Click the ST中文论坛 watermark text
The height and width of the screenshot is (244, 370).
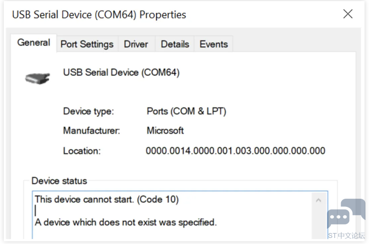point(346,235)
